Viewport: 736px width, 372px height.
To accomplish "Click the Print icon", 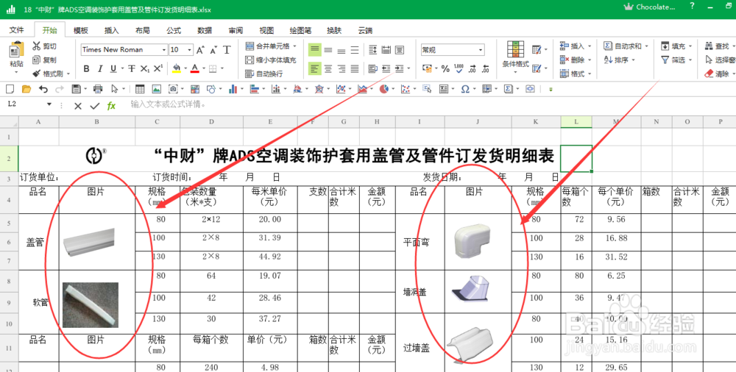I will [x=98, y=89].
